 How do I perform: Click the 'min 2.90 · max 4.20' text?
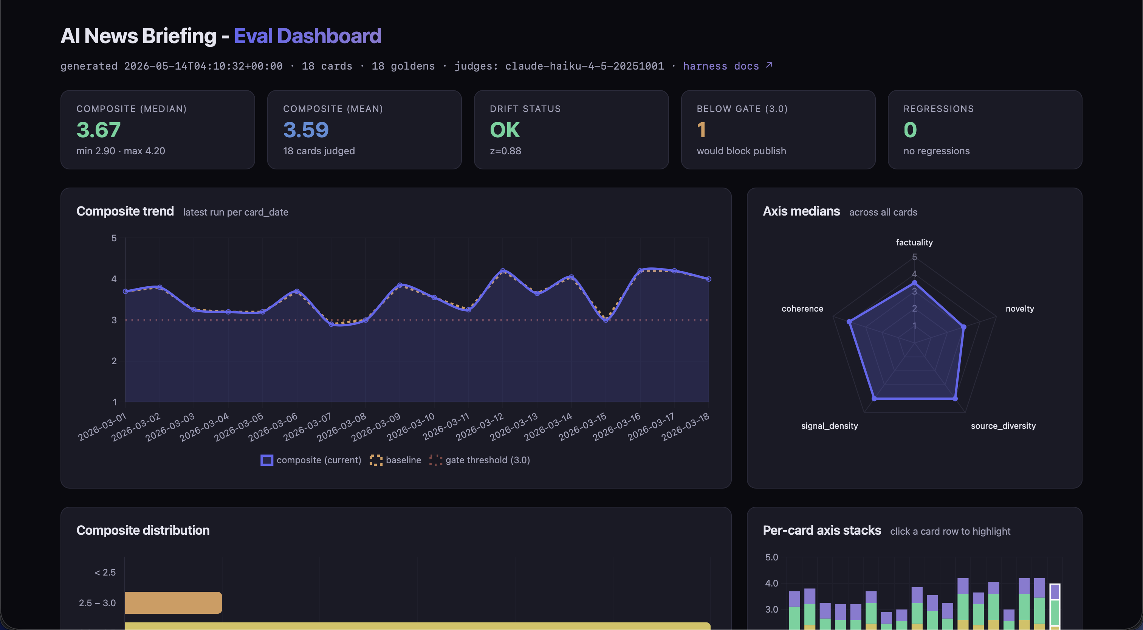tap(121, 151)
